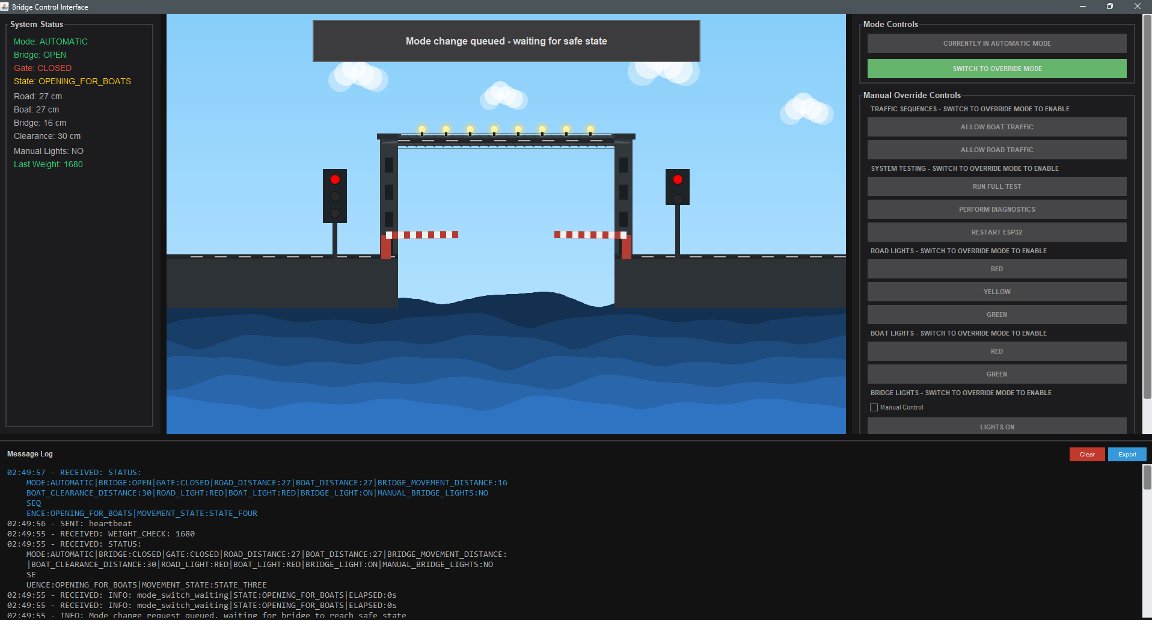Screen dimensions: 1152x620
Task: Set the road light to RED
Action: click(x=996, y=269)
